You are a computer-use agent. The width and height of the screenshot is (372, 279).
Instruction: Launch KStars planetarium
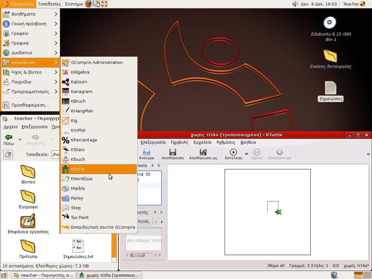[x=99, y=150]
